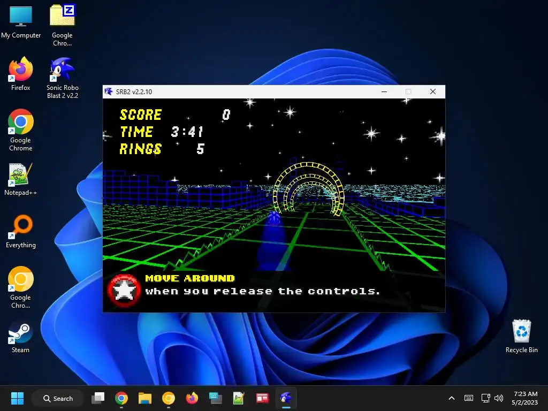Open the My Computer desktop icon
Viewport: 548px width, 411px height.
point(21,22)
